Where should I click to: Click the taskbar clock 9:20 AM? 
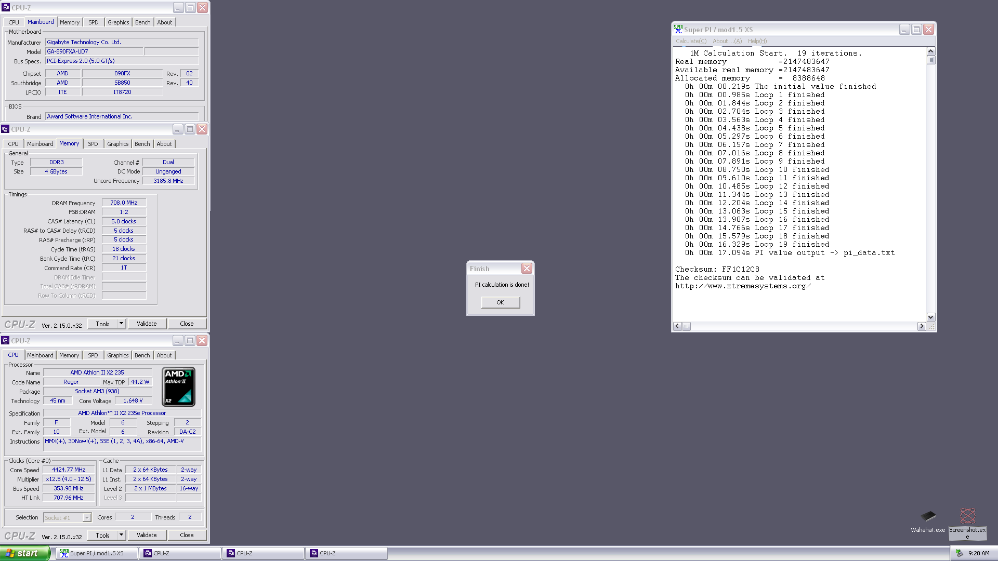(x=979, y=553)
